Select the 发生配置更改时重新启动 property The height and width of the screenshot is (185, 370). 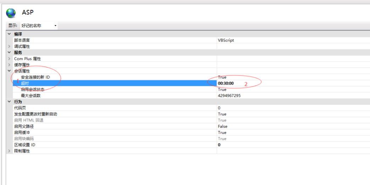(x=35, y=114)
